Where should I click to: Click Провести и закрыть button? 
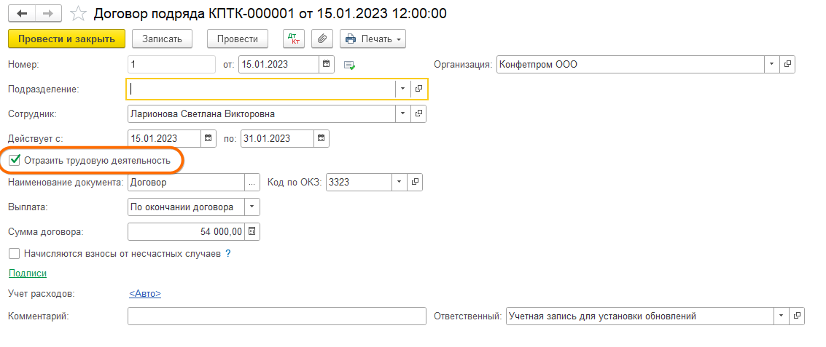[x=66, y=39]
